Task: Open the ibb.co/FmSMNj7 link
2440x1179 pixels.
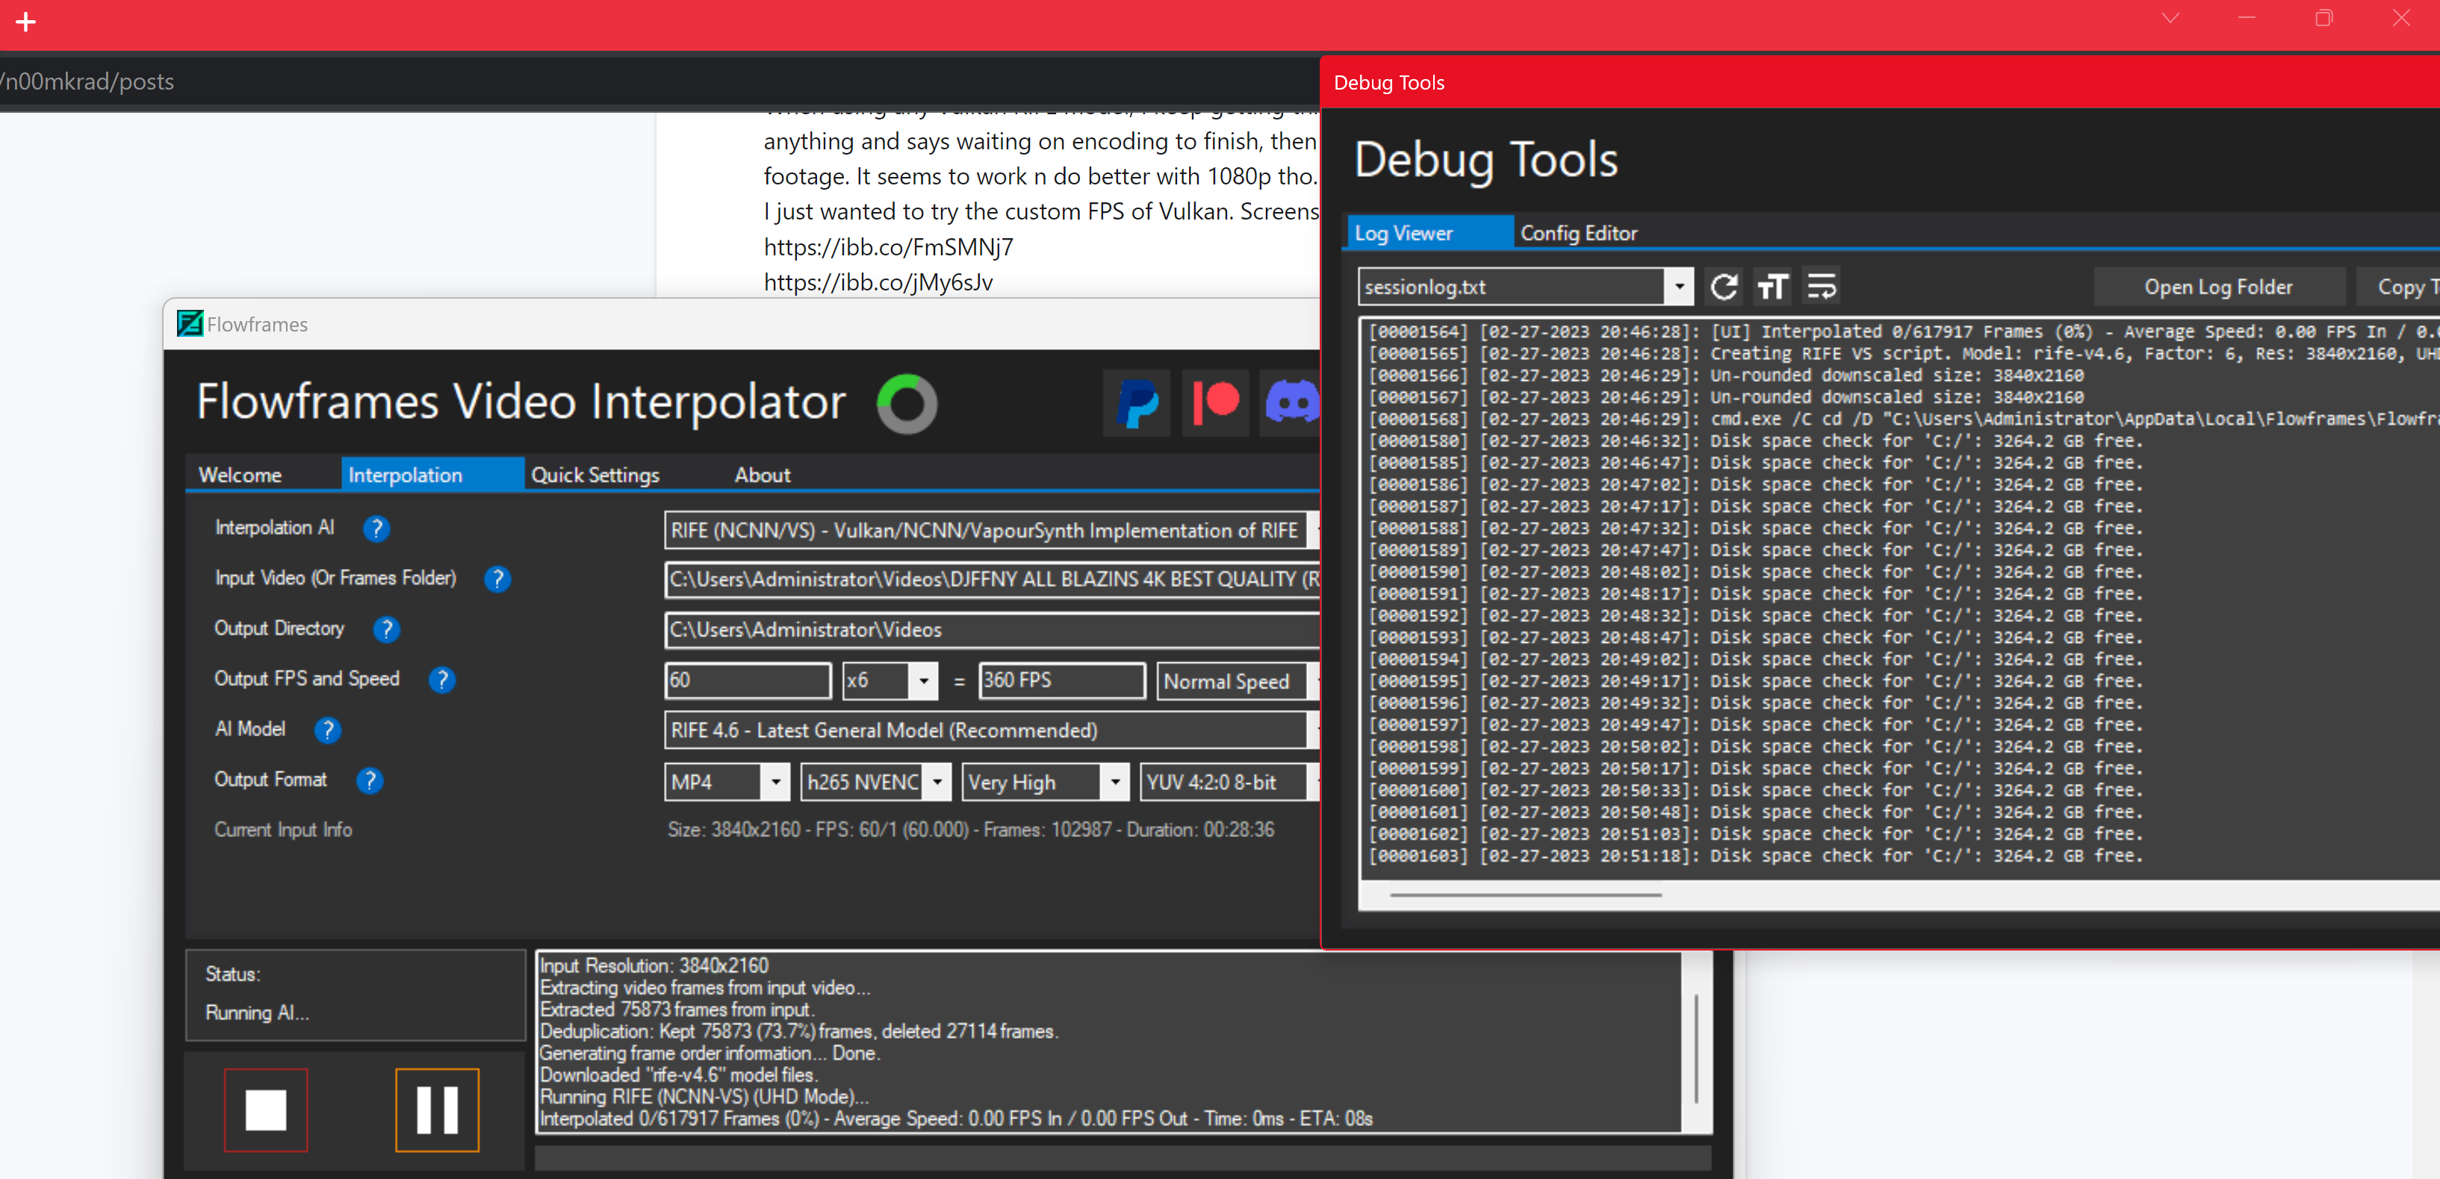Action: 887,247
